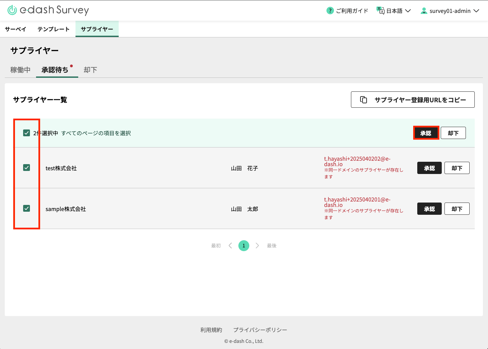Uncheck the select-all checkbox in header row
The height and width of the screenshot is (349, 488).
pos(27,133)
